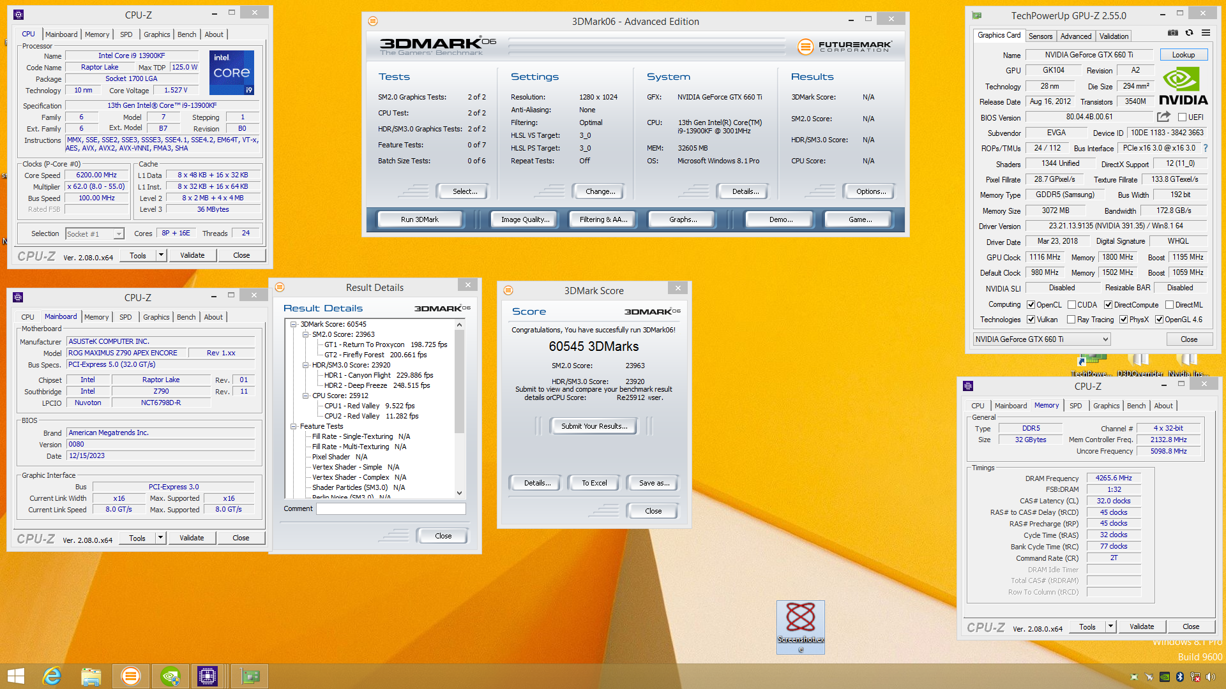Viewport: 1226px width, 689px height.
Task: Click the top-left CPU-Z window title icon
Action: click(x=19, y=14)
